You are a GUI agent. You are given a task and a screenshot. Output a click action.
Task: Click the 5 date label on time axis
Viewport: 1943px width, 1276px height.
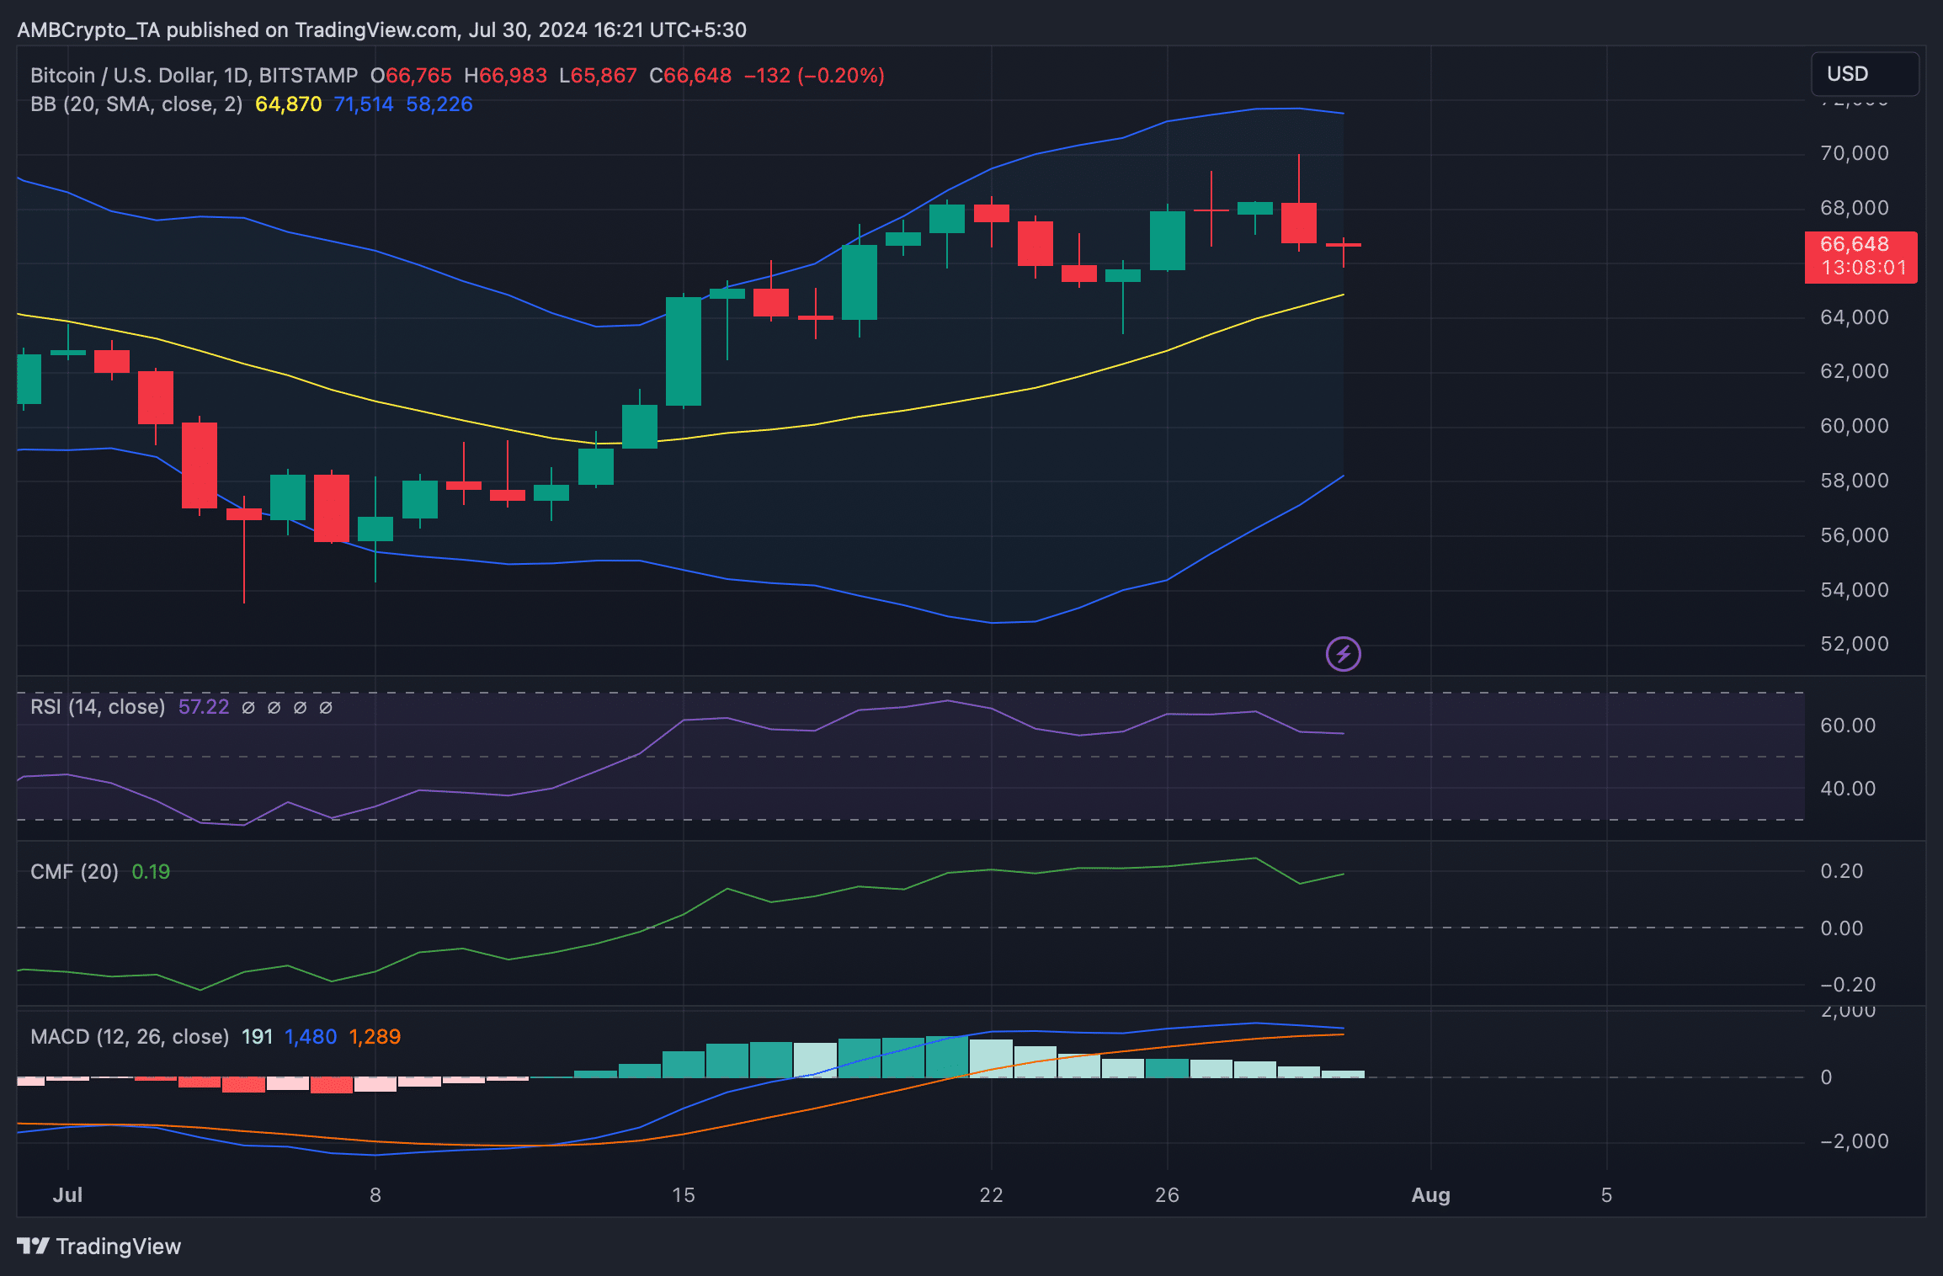1606,1195
